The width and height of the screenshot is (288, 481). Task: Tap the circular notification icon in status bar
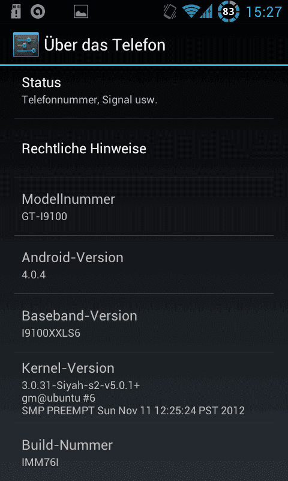pyautogui.click(x=38, y=11)
